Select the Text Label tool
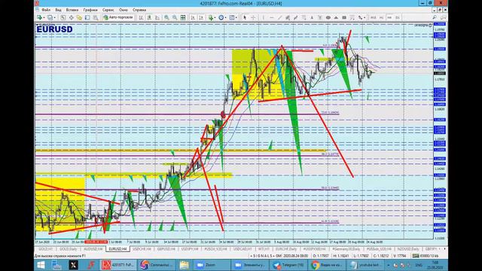The height and width of the screenshot is (271, 482). [x=320, y=17]
